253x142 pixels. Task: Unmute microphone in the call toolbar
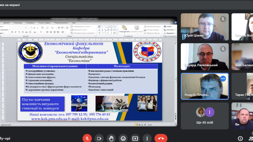coord(87,139)
